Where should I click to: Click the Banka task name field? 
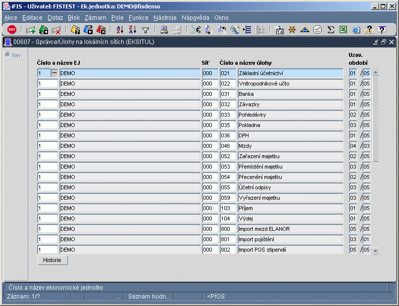point(291,94)
